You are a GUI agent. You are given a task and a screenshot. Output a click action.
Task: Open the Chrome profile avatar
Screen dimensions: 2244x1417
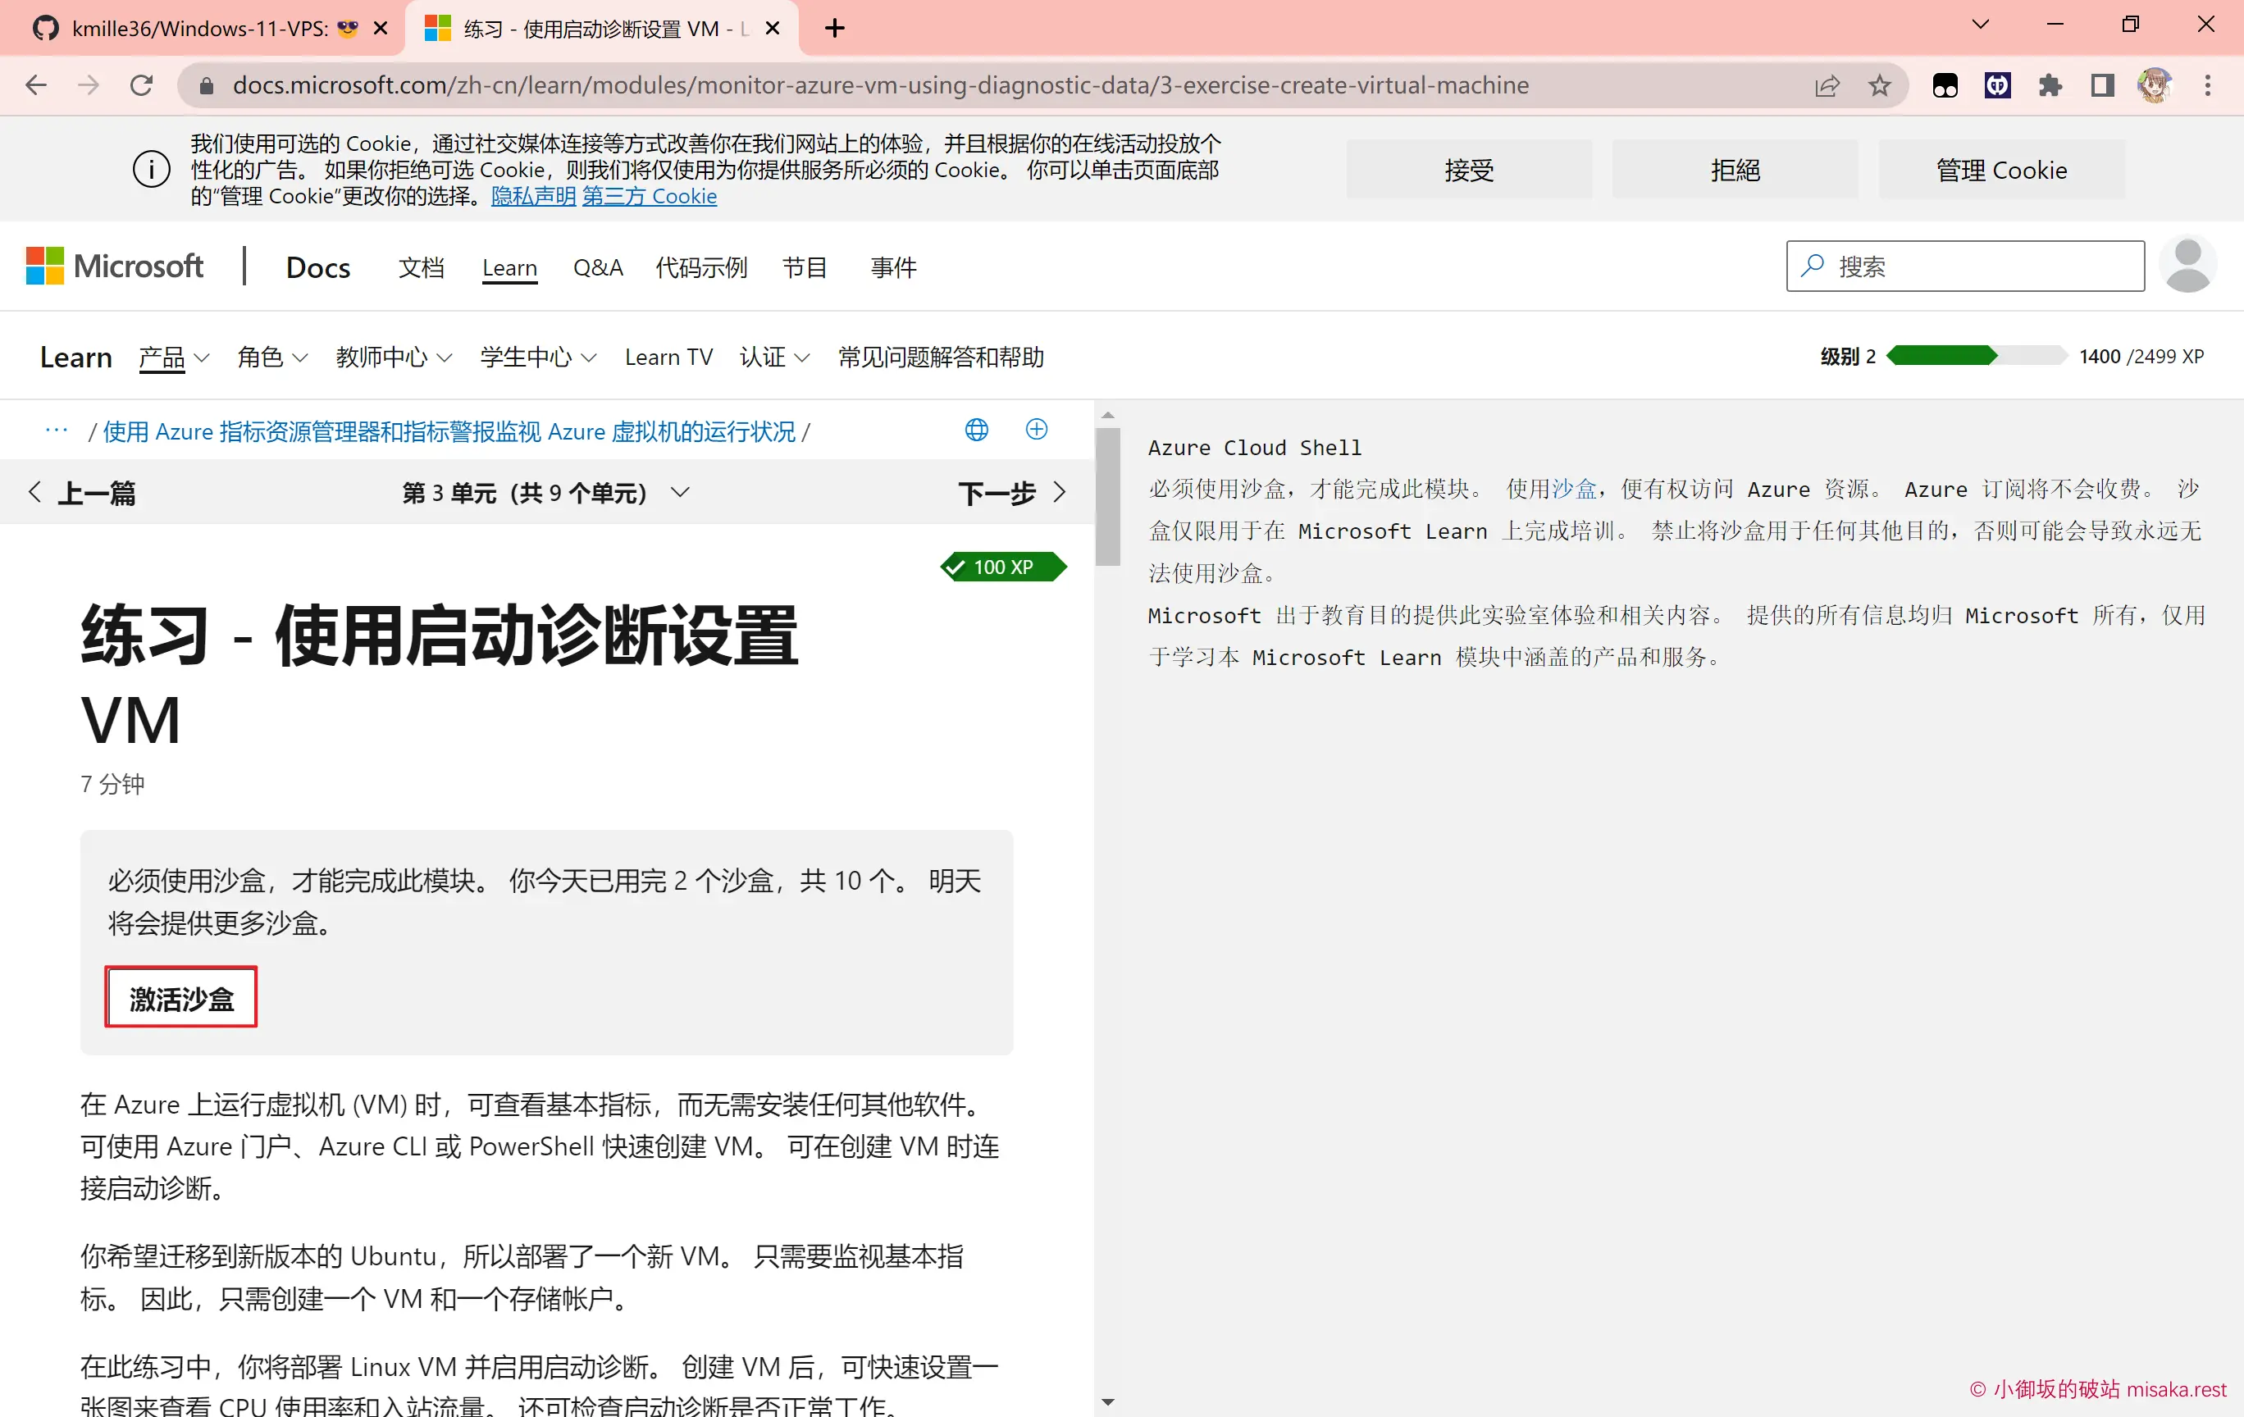[2155, 84]
